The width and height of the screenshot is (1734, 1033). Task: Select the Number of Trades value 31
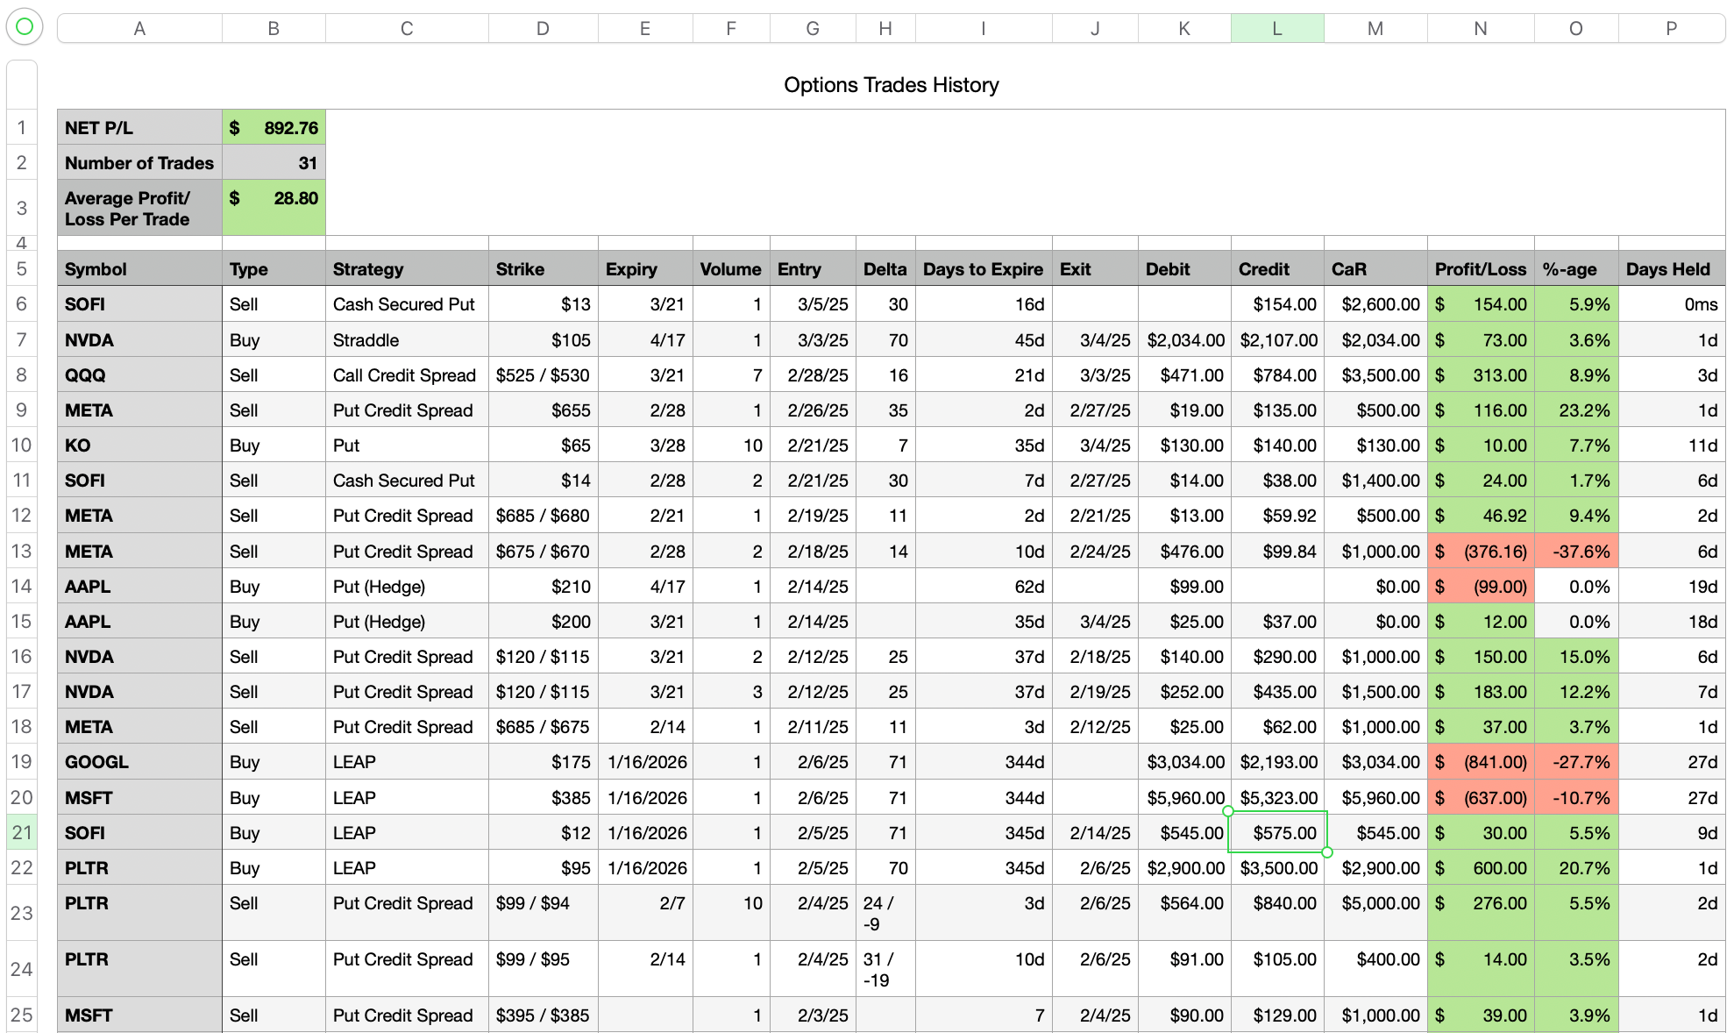pyautogui.click(x=274, y=163)
